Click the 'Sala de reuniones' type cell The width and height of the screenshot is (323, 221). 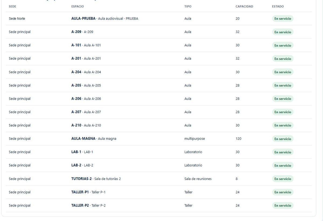198,179
